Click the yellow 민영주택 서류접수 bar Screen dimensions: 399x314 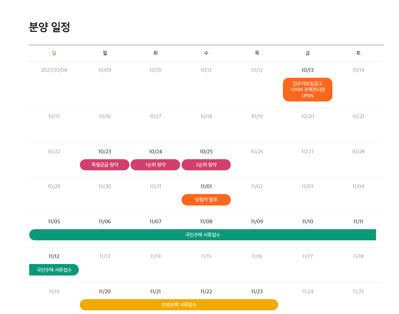179,305
